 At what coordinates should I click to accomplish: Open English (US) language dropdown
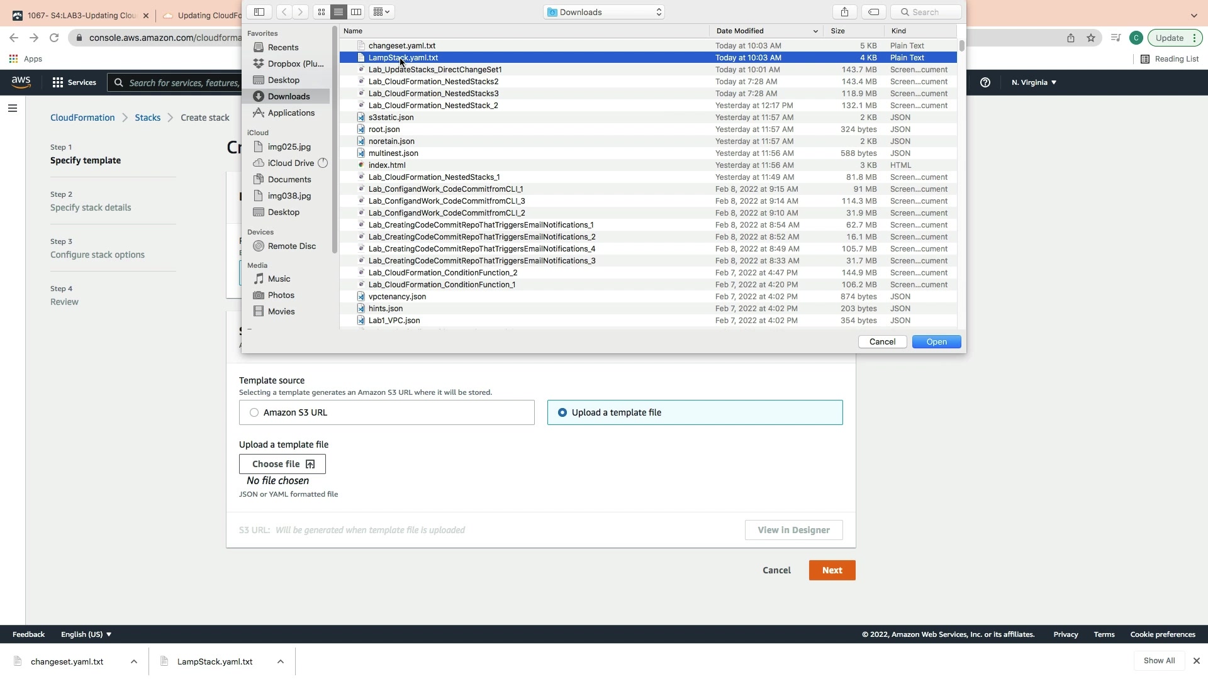(x=86, y=634)
